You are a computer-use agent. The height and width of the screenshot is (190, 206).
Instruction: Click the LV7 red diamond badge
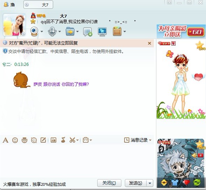pyautogui.click(x=164, y=43)
